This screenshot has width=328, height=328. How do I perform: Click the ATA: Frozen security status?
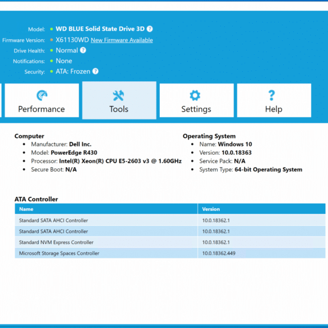(x=73, y=71)
